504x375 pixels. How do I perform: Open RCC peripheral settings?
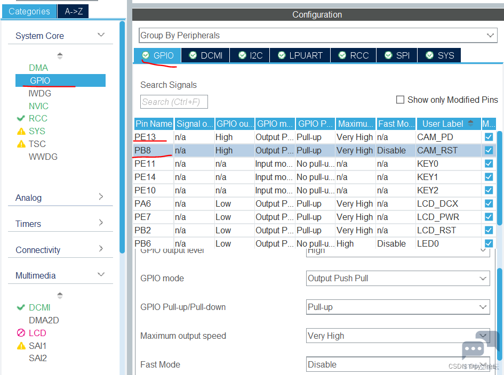[x=38, y=118]
